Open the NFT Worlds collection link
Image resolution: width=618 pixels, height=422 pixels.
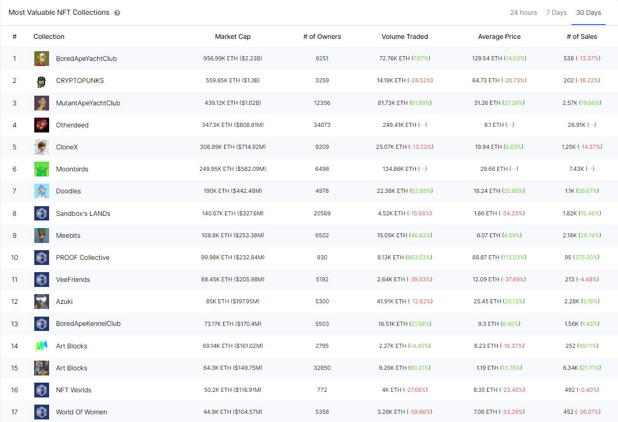coord(74,390)
